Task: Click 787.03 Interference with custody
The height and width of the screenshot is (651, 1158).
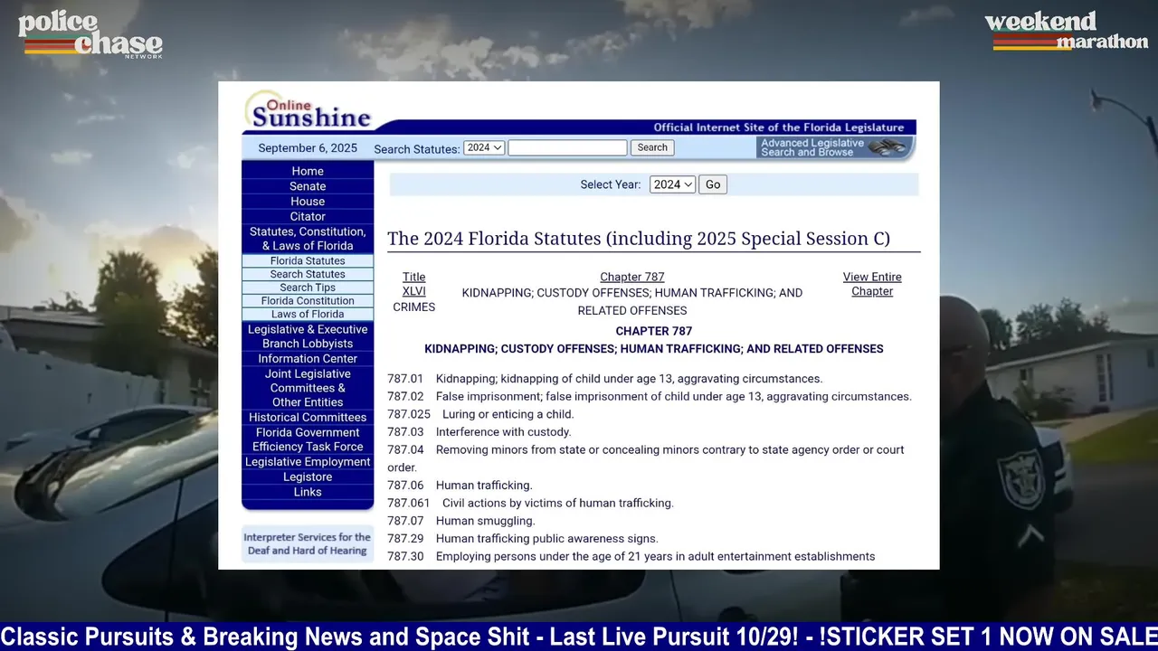Action: (479, 432)
